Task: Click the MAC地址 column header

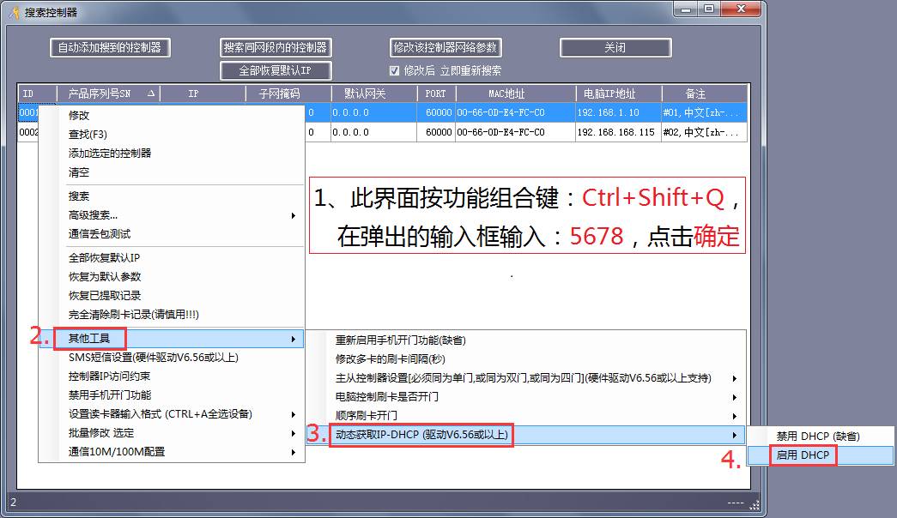Action: [506, 93]
